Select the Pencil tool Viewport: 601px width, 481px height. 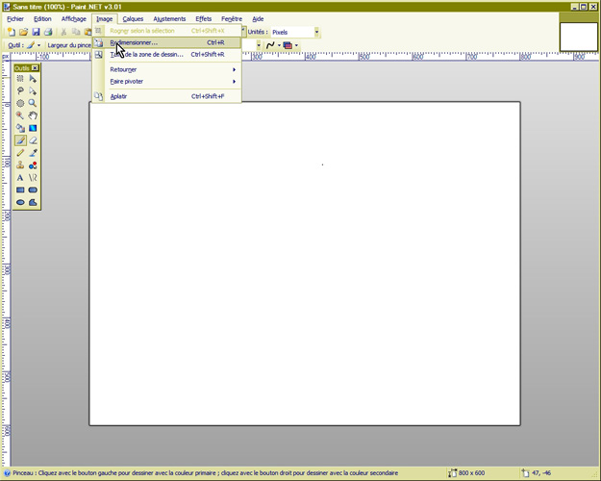pos(20,153)
